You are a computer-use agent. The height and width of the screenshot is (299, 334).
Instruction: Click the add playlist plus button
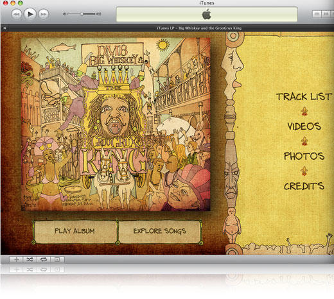(x=16, y=259)
